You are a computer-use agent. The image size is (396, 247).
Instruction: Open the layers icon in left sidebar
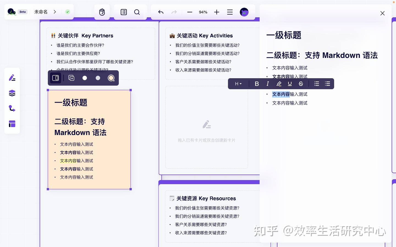(12, 93)
